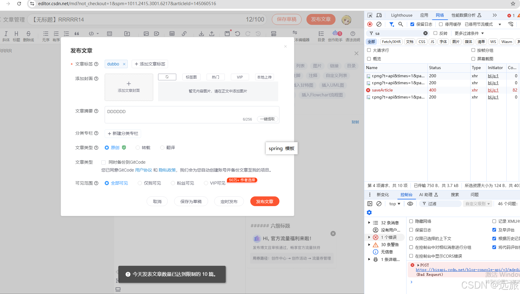This screenshot has height=294, width=520.
Task: Select the DevTools element inspect icon
Action: [x=370, y=15]
